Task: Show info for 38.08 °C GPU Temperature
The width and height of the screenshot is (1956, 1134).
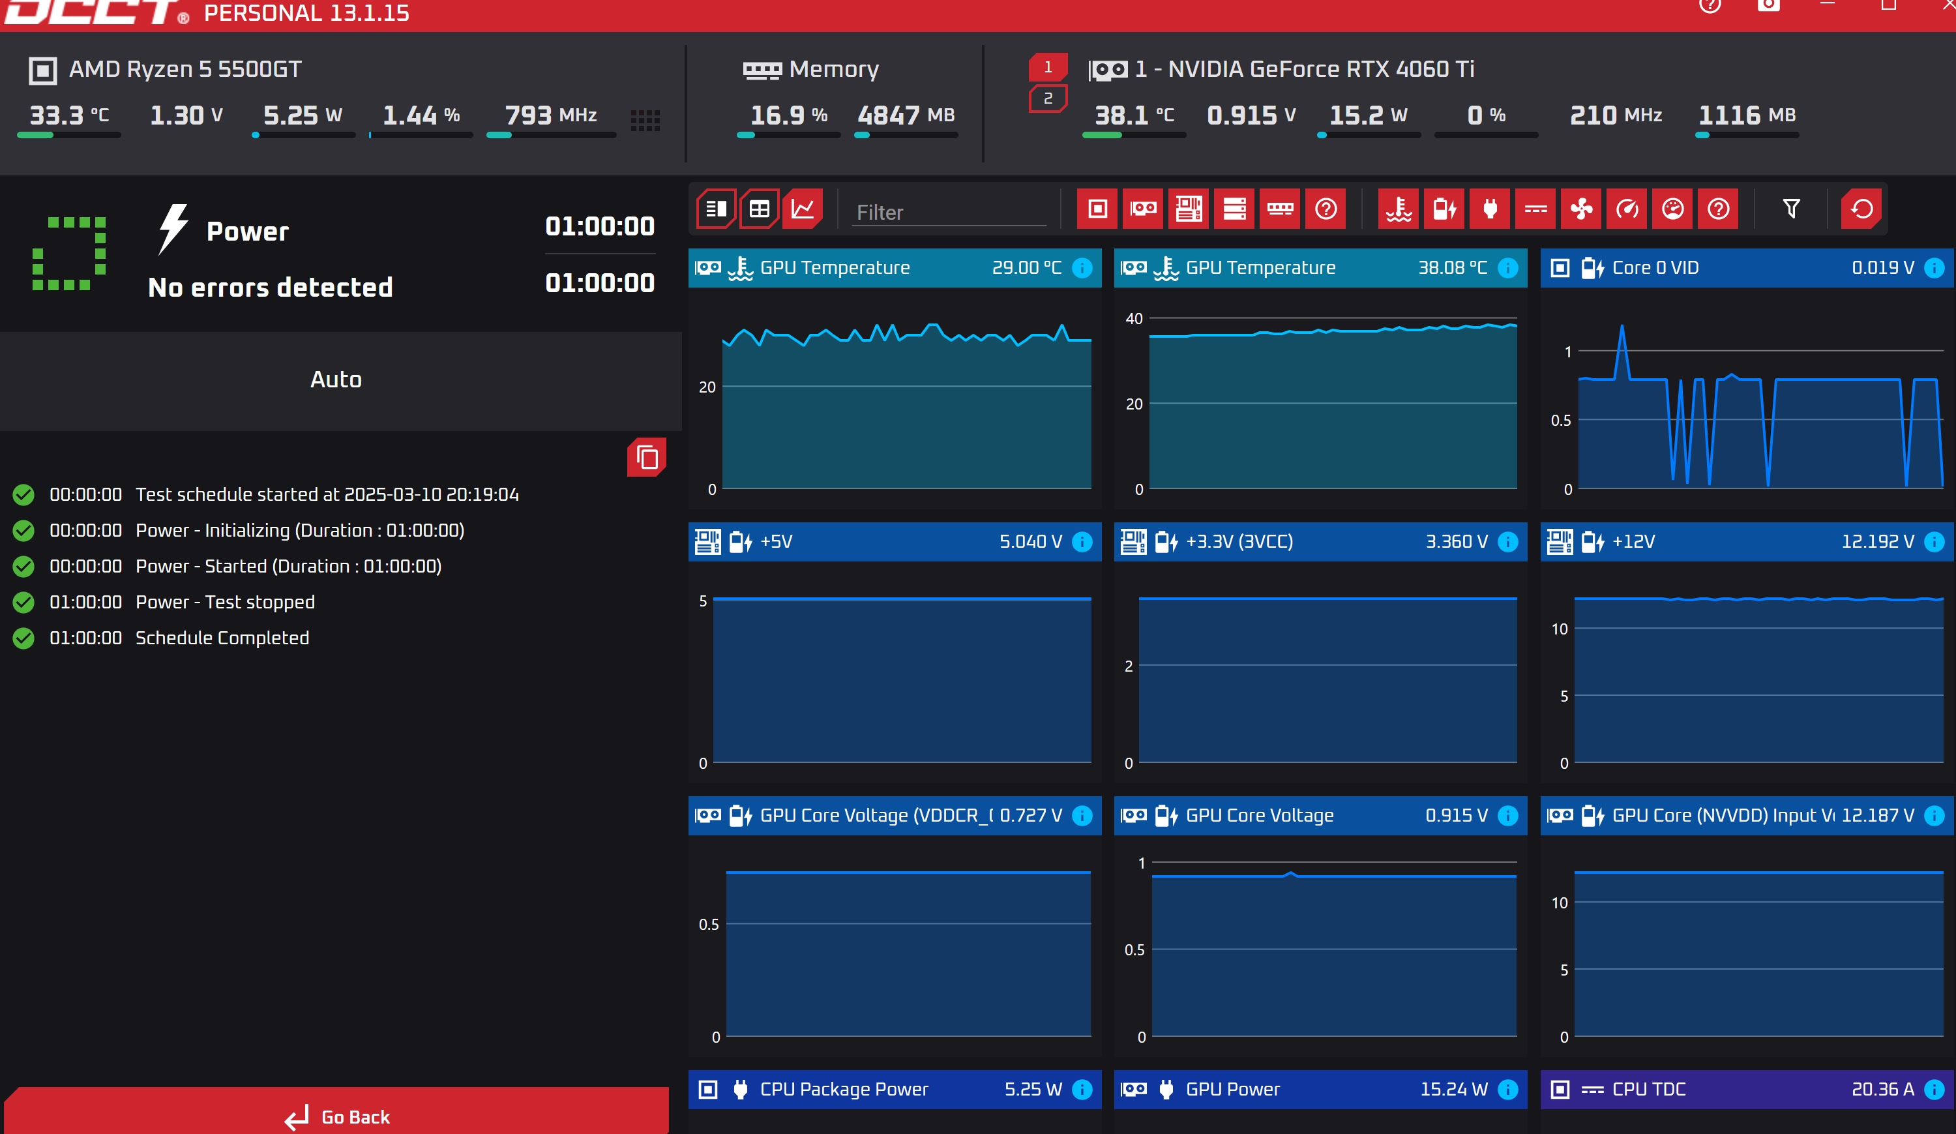Action: [x=1508, y=268]
